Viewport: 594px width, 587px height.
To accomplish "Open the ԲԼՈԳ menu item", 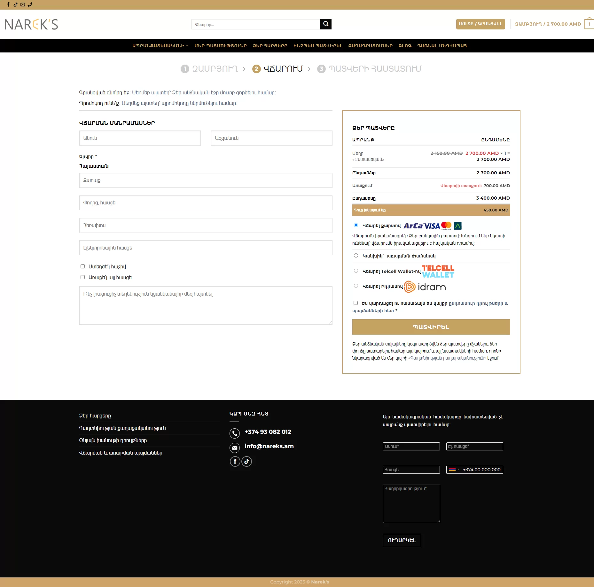I will (405, 46).
